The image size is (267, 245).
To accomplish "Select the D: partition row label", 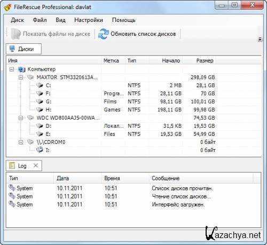I will (49, 126).
